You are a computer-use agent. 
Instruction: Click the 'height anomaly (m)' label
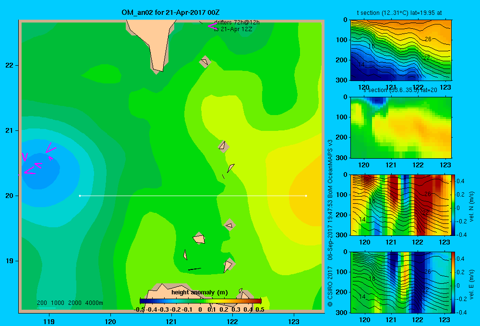[200, 292]
